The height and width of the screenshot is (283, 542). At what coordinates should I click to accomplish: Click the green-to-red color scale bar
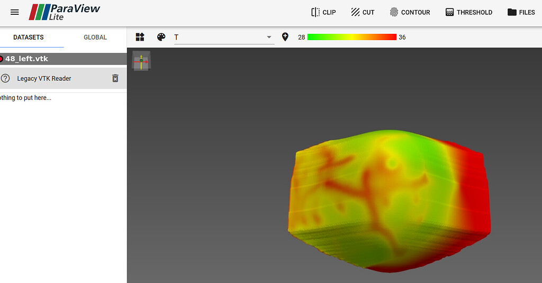(351, 37)
